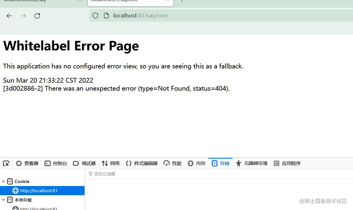Collapse the 本地存储 tree section arrow
Viewport: 353px width, 210px height.
pyautogui.click(x=3, y=200)
